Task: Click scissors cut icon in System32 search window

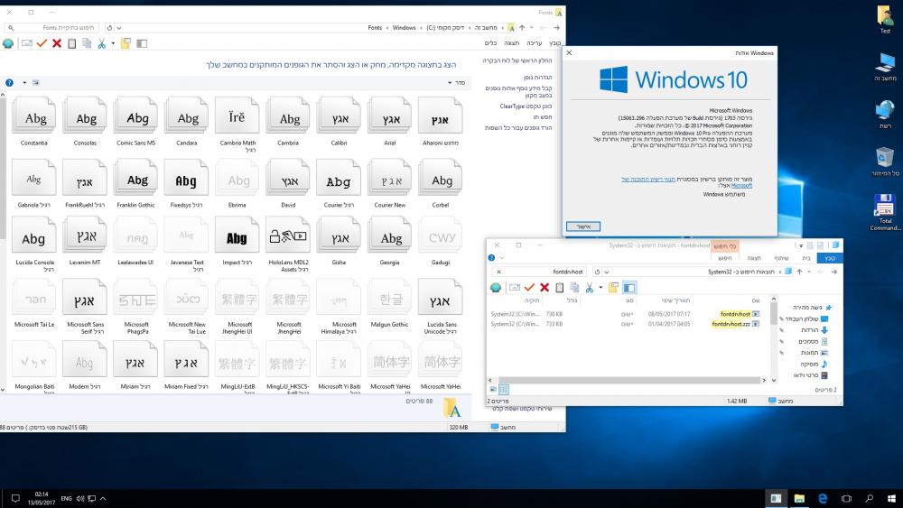Action: pyautogui.click(x=589, y=287)
